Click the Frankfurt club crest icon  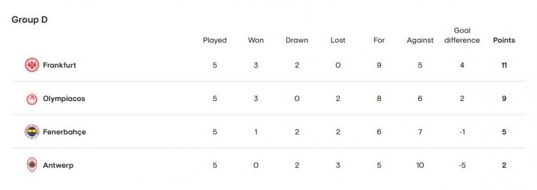32,65
